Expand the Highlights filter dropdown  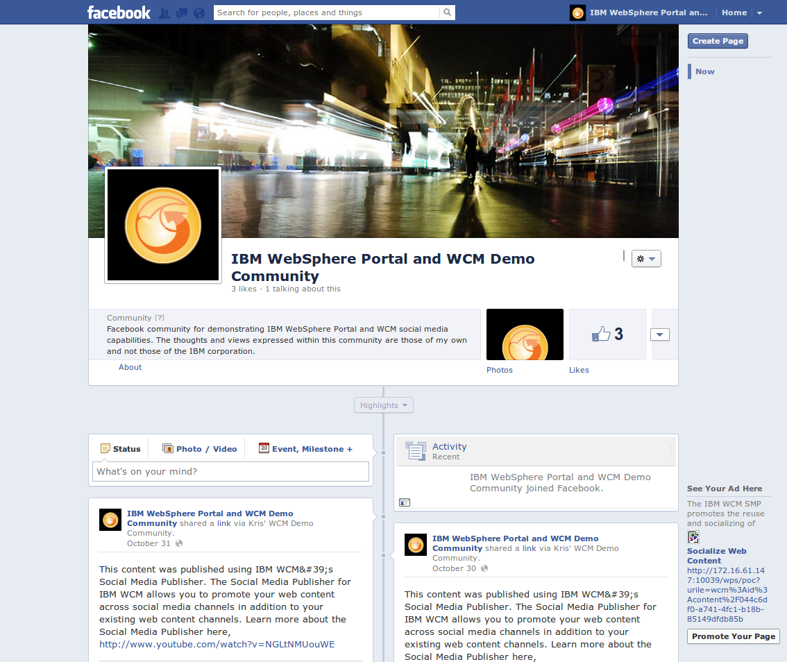[x=383, y=405]
